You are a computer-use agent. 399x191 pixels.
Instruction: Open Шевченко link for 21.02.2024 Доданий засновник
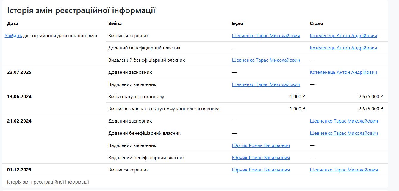click(344, 121)
